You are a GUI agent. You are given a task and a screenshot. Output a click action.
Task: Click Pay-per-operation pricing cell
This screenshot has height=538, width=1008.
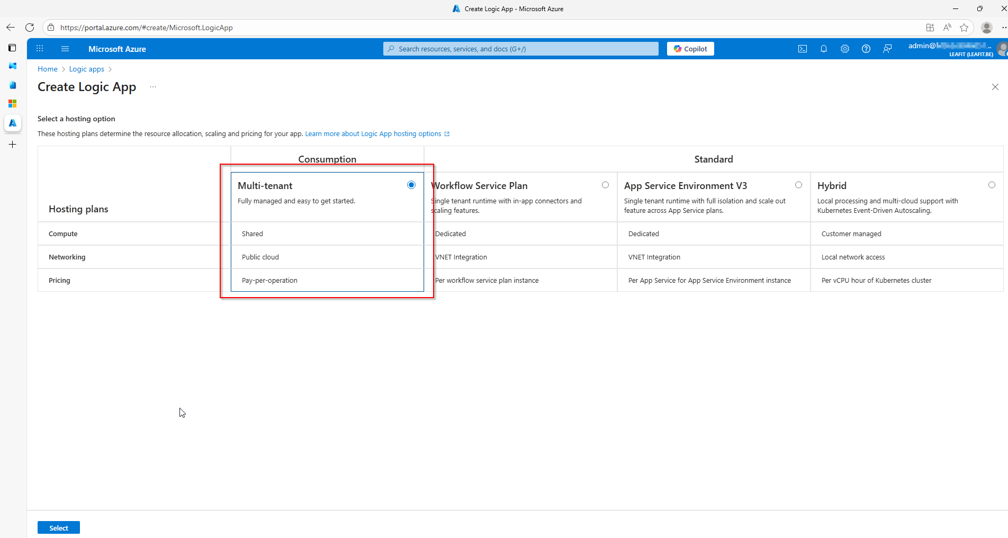327,280
